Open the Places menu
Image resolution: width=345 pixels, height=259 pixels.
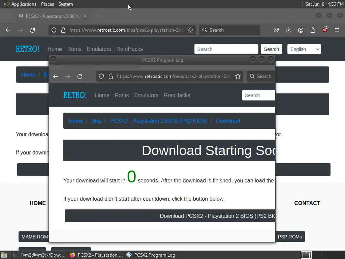[x=48, y=4]
